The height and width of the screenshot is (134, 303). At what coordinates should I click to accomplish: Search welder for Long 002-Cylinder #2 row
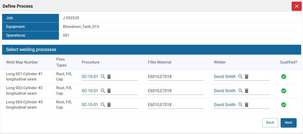click(x=240, y=91)
